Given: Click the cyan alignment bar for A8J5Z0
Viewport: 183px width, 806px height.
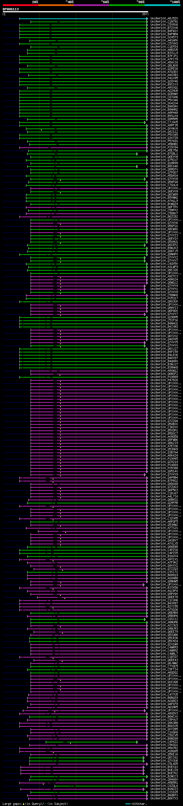Looking at the screenshot, I should [83, 19].
